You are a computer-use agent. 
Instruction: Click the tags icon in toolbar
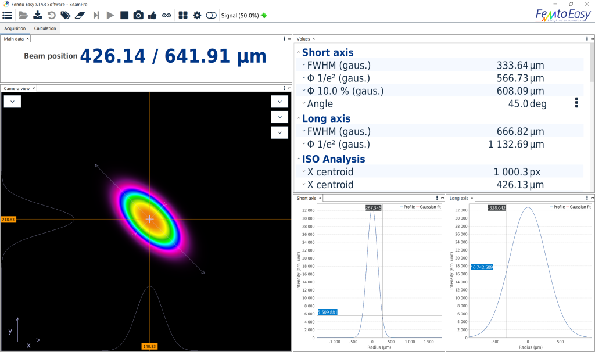[x=66, y=16]
